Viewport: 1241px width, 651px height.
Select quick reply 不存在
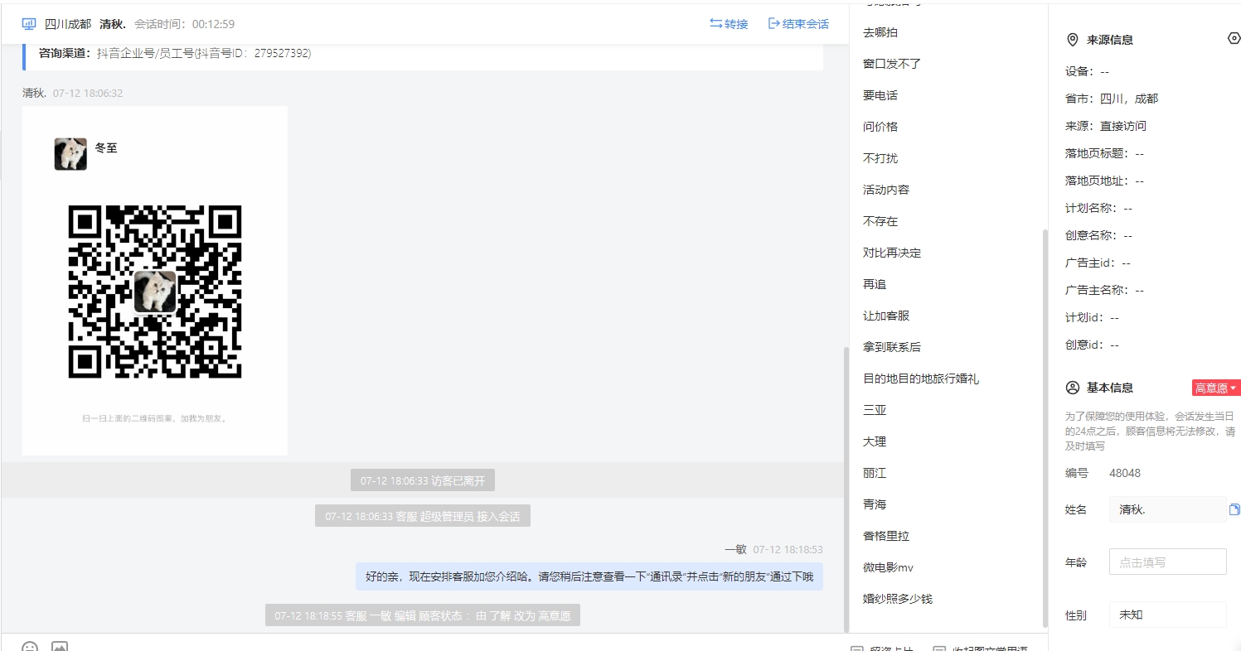pyautogui.click(x=880, y=221)
